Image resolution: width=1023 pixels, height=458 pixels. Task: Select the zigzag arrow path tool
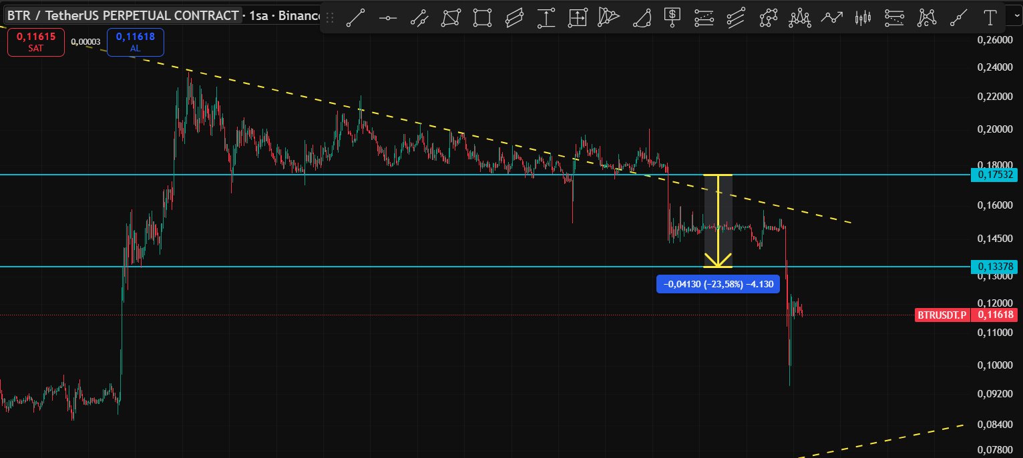coord(831,18)
